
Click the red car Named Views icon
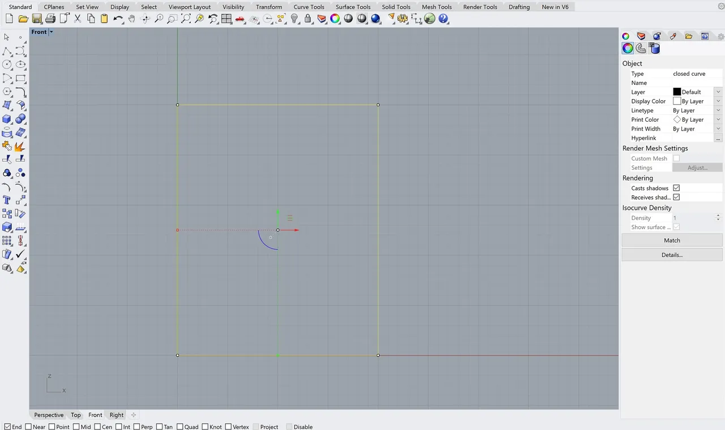point(240,19)
